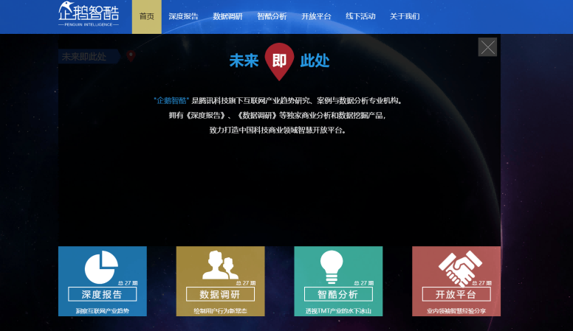This screenshot has width=573, height=331.
Task: Go to 深度报告 in navigation bar
Action: click(183, 16)
